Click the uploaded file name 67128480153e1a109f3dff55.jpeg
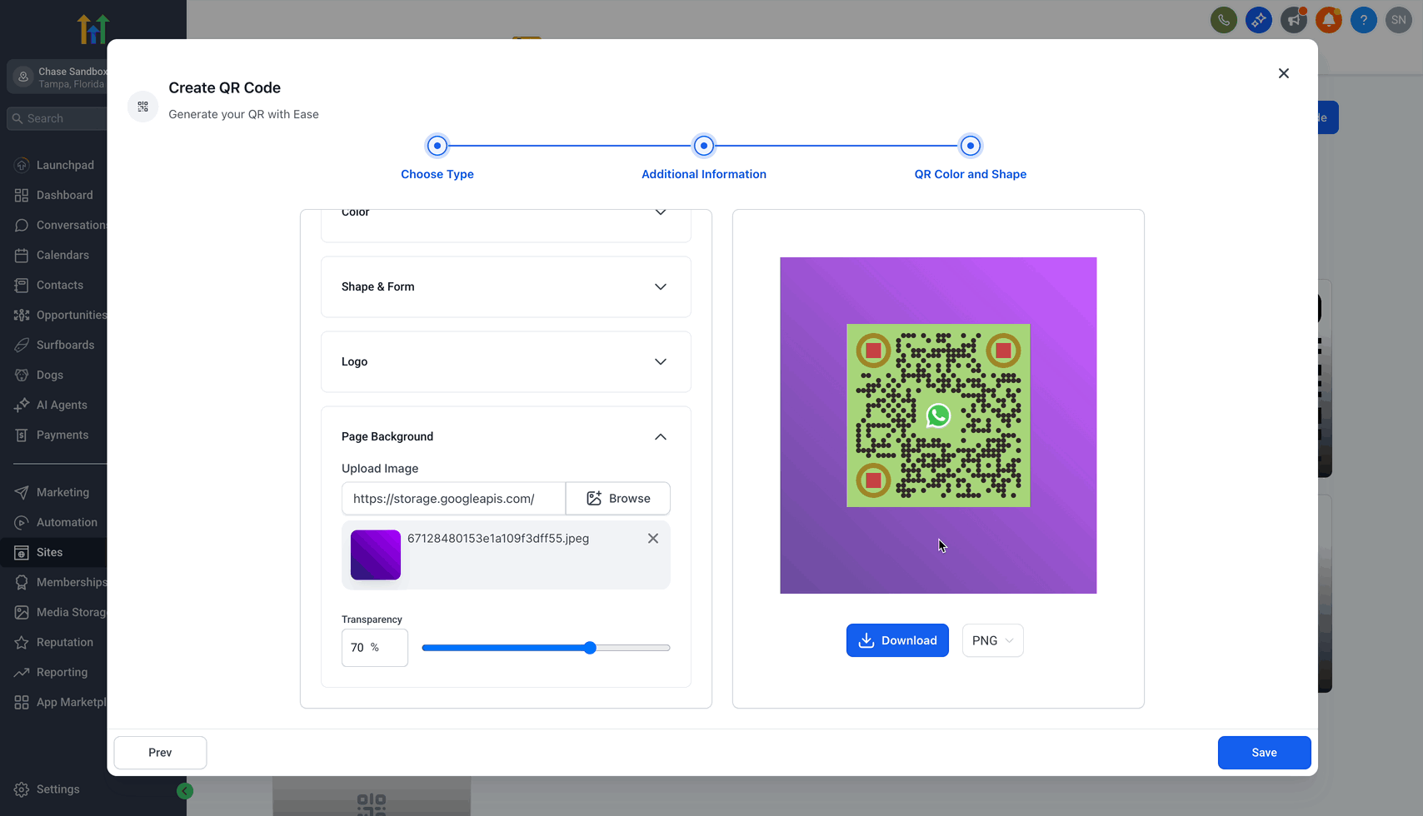 click(x=498, y=539)
